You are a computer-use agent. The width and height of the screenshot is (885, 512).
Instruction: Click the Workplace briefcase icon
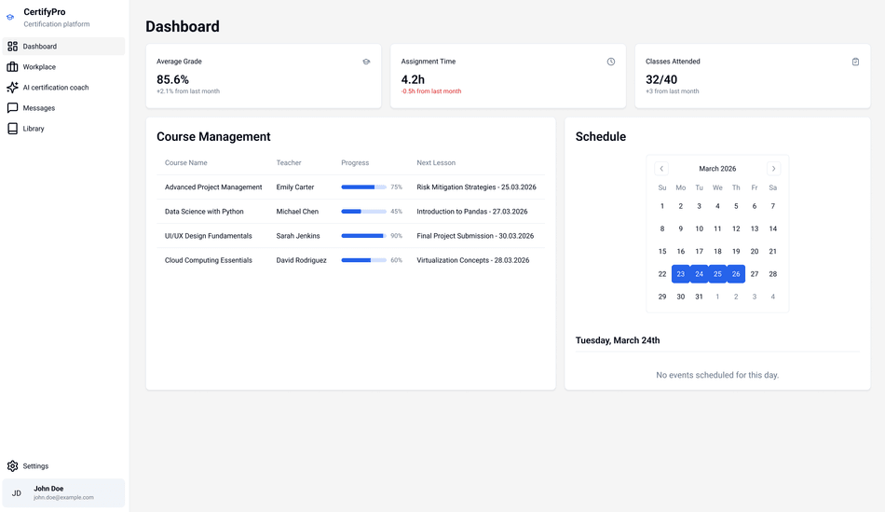click(12, 67)
